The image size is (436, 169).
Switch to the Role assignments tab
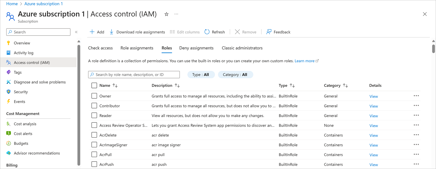(x=137, y=48)
